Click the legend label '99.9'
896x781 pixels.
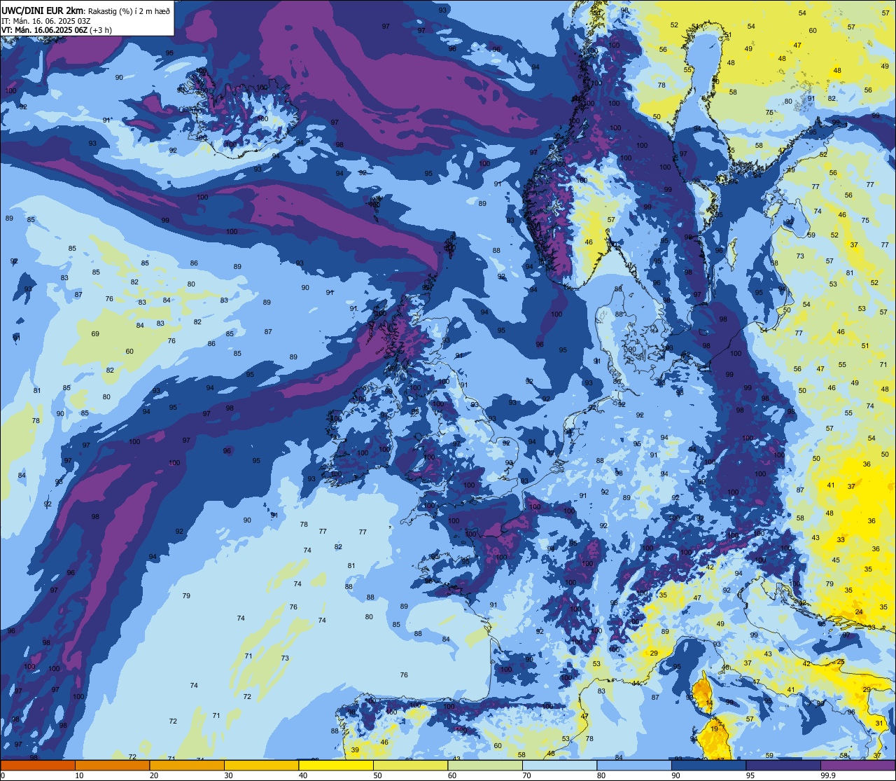click(828, 775)
